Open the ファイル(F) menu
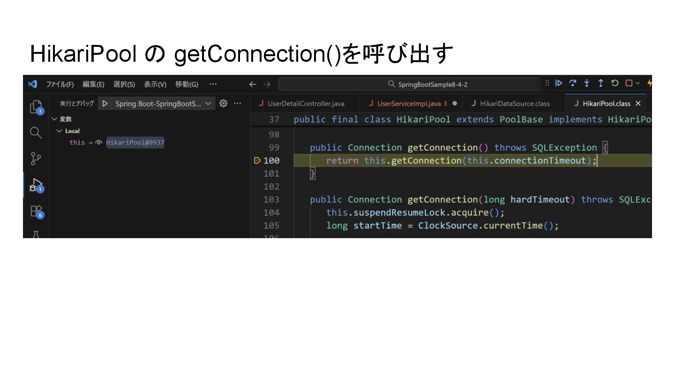Viewport: 675px width, 379px height. tap(60, 84)
